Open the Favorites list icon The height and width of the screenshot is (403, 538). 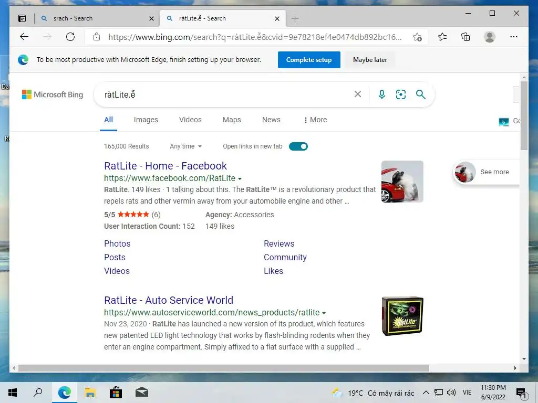pos(442,37)
